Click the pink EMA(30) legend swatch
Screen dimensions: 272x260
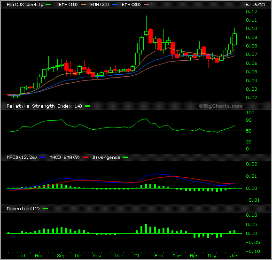point(147,5)
